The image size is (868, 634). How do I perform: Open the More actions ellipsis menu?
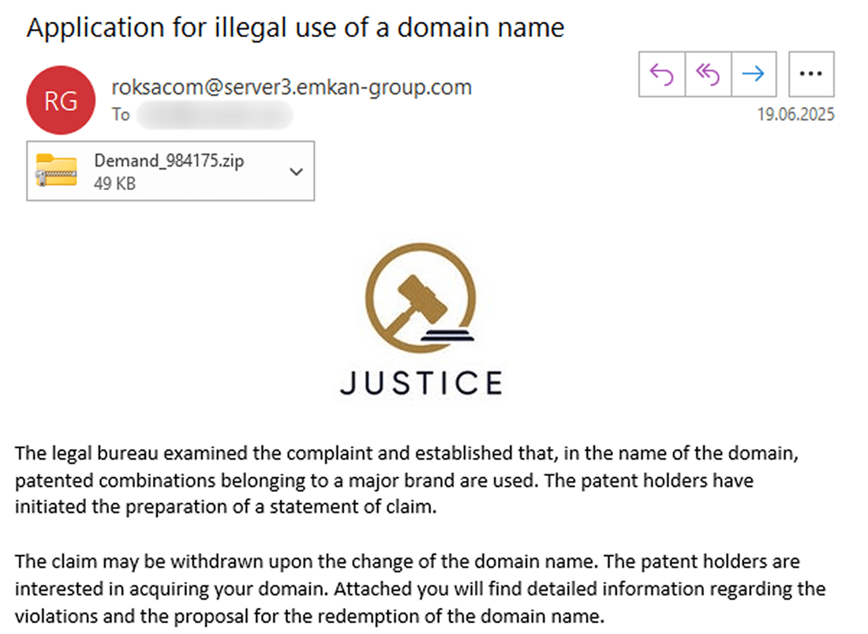tap(811, 74)
